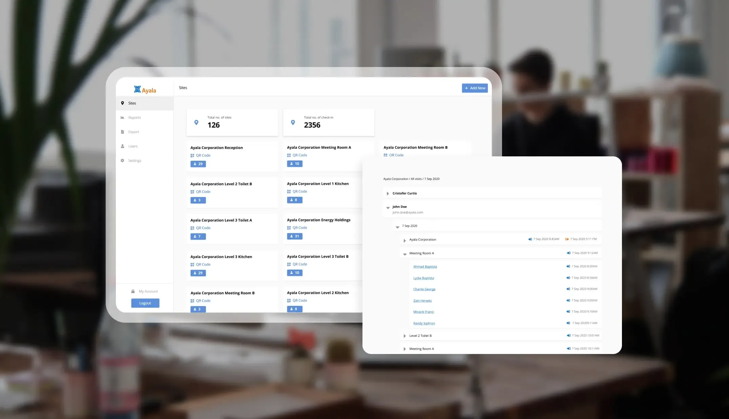Screen dimensions: 729x419
Task: Open the Sites section in the sidebar
Action: [145, 103]
